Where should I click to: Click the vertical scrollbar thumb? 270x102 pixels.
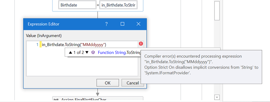click(x=217, y=11)
